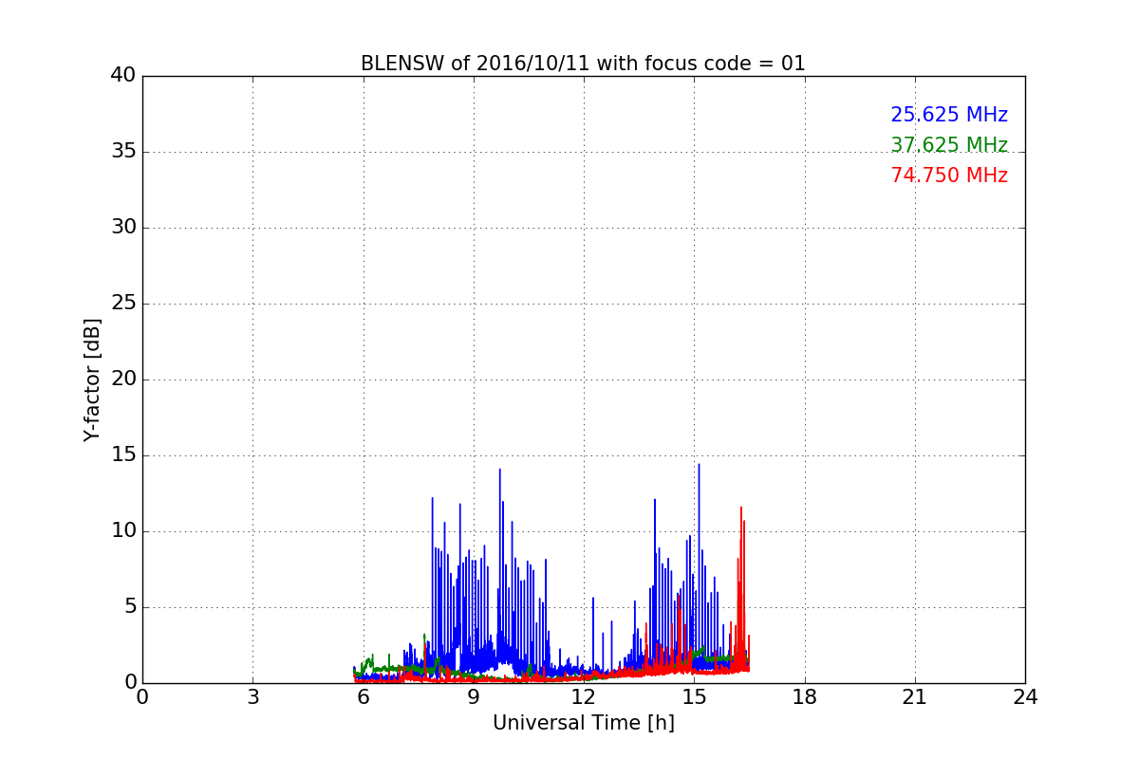Click the x-axis tick label '9'
1139x759 pixels.
point(474,697)
